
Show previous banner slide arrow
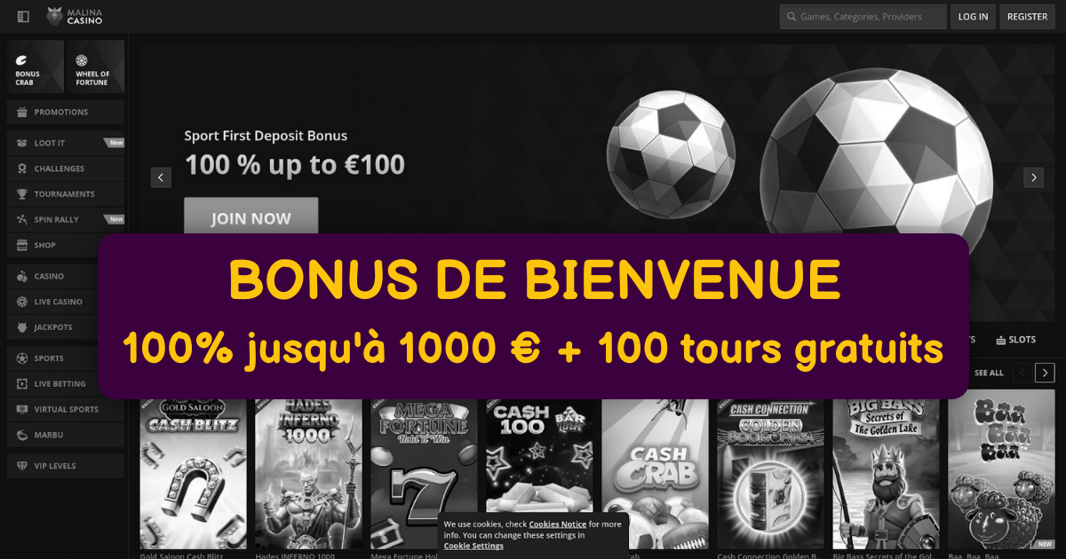tap(161, 177)
